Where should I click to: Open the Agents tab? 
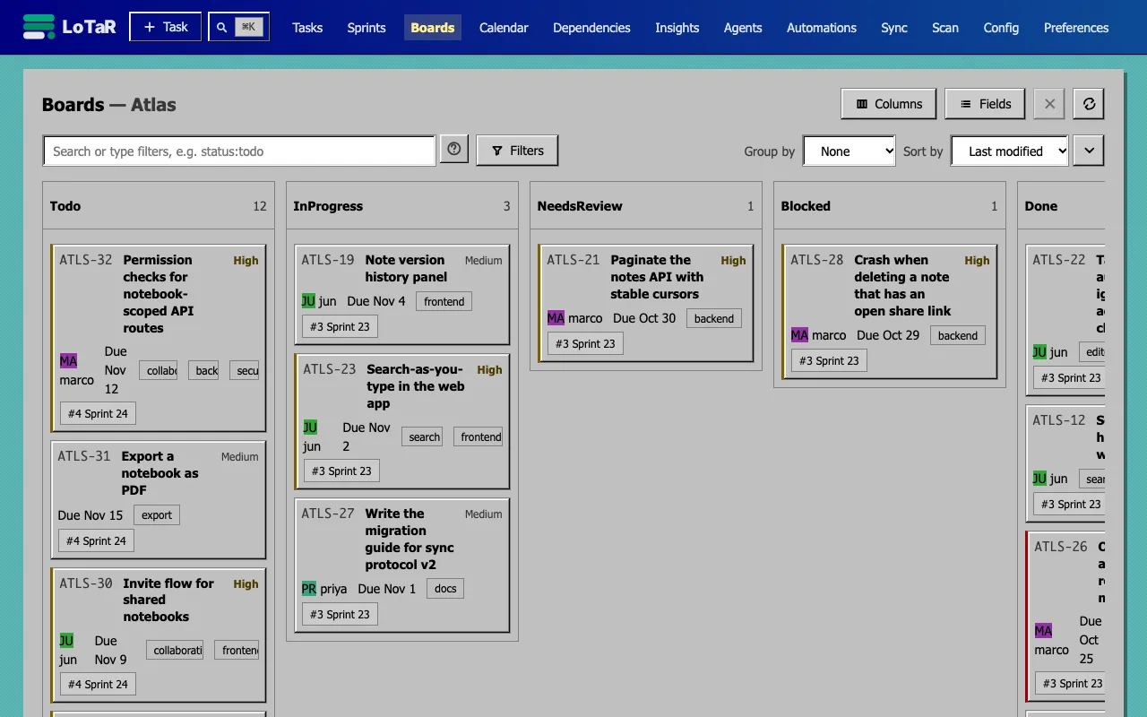click(743, 28)
